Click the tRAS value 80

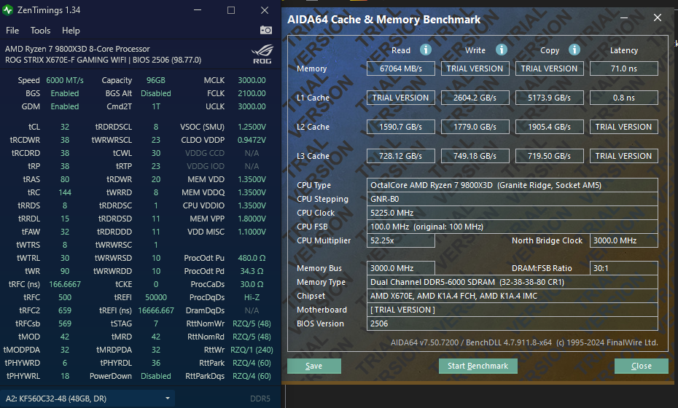tap(65, 179)
